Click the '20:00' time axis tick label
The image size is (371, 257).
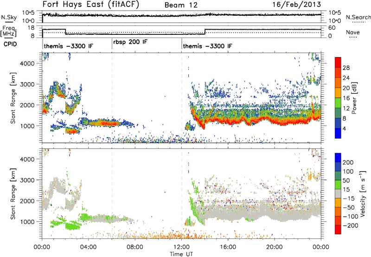[x=274, y=247]
